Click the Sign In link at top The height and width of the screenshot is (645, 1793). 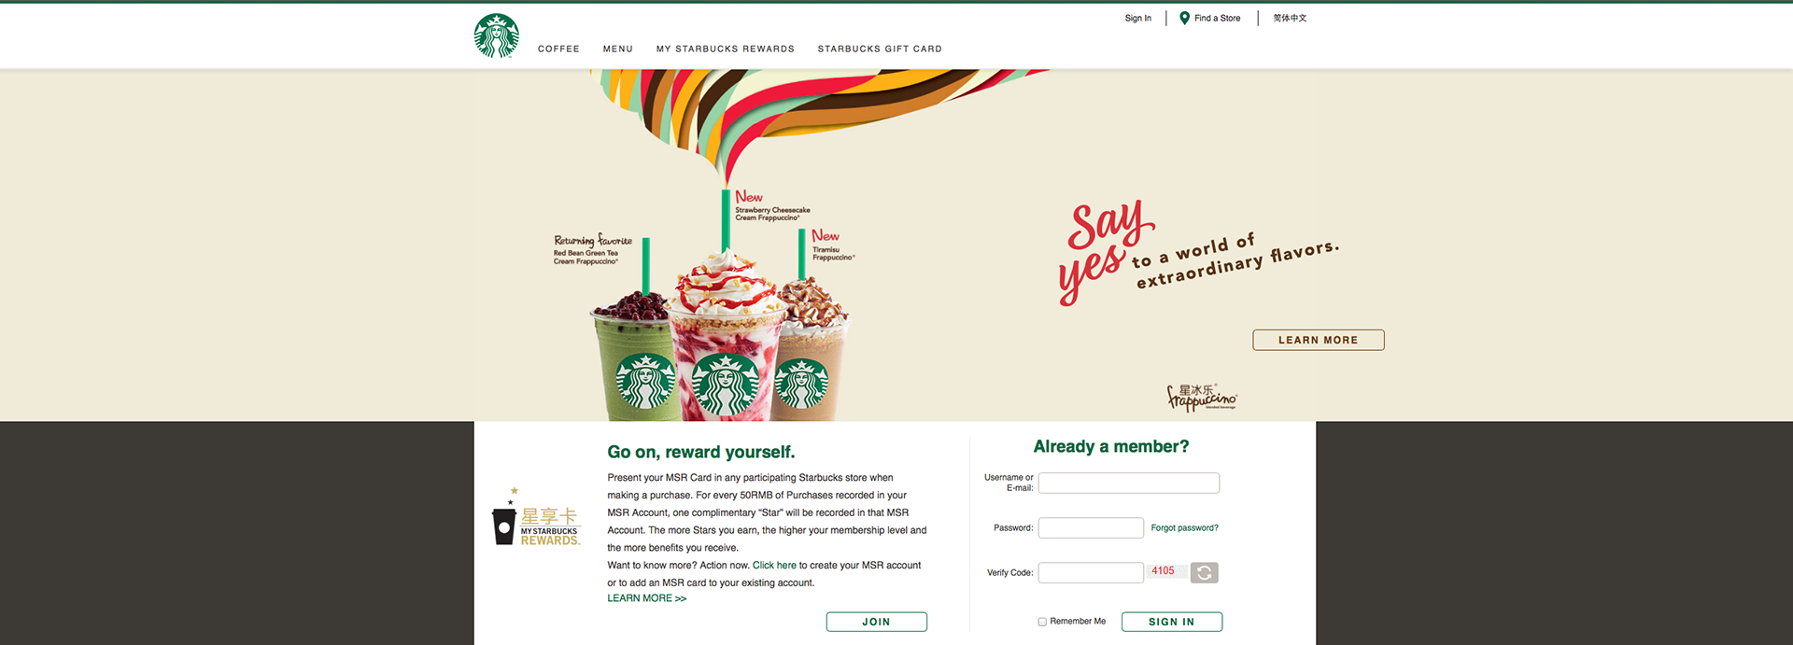pos(1137,19)
